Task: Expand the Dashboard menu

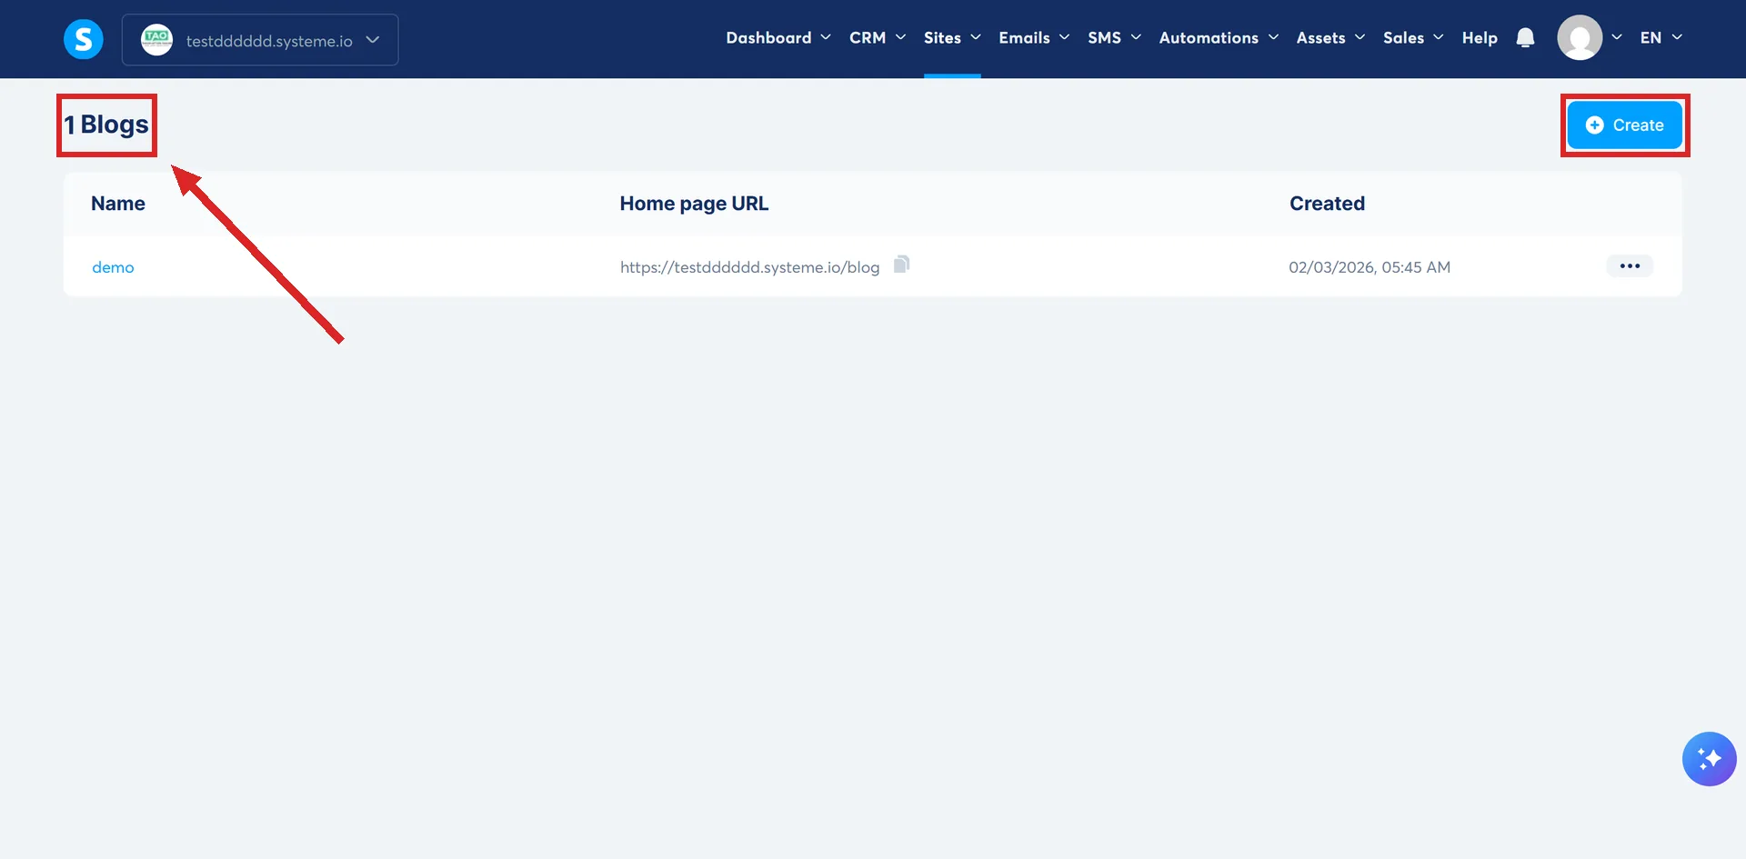Action: (x=778, y=38)
